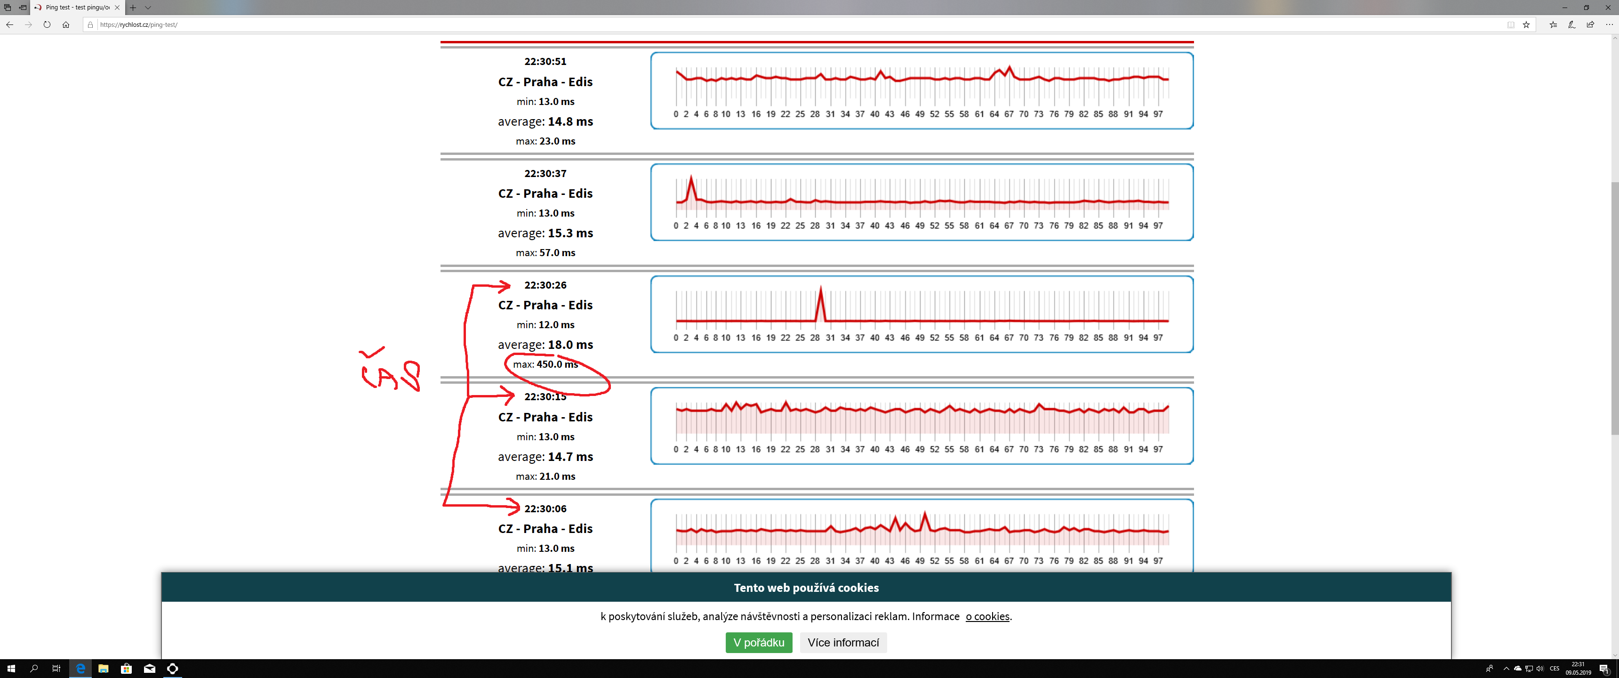This screenshot has width=1619, height=678.
Task: Go to browser home page
Action: point(66,24)
